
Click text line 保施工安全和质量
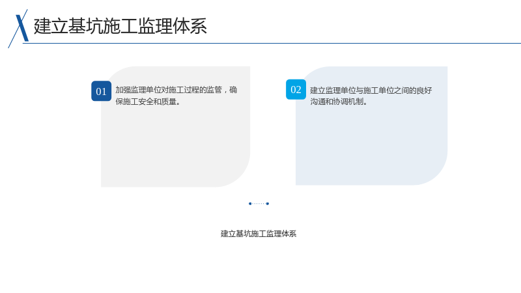[x=146, y=102]
